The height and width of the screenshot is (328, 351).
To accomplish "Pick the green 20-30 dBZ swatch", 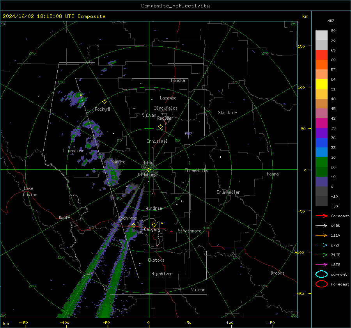I will 321,162.
